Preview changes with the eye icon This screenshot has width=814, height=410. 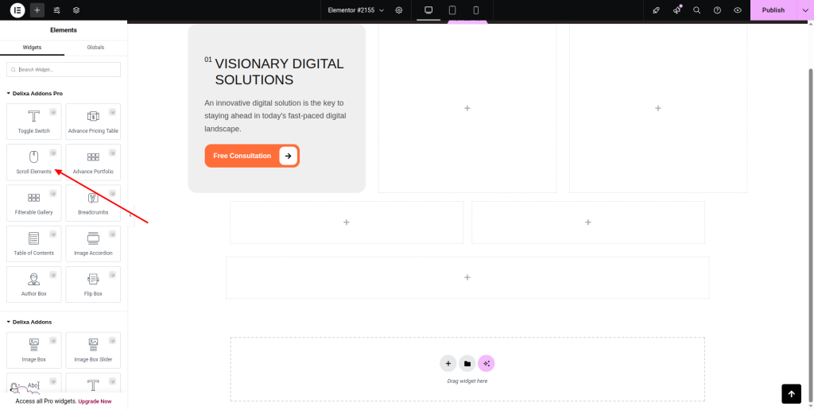click(738, 10)
